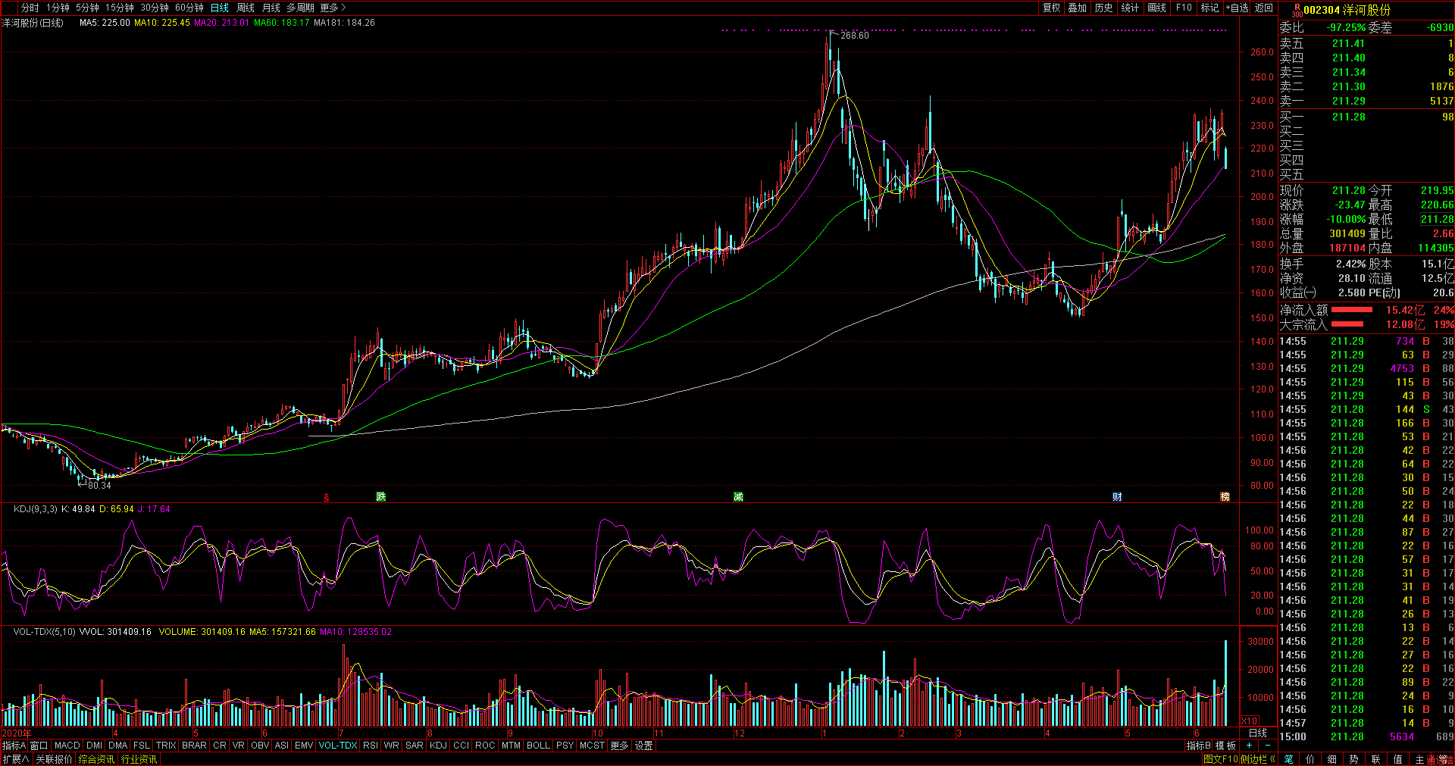Select the BRAR indicator

click(x=194, y=746)
